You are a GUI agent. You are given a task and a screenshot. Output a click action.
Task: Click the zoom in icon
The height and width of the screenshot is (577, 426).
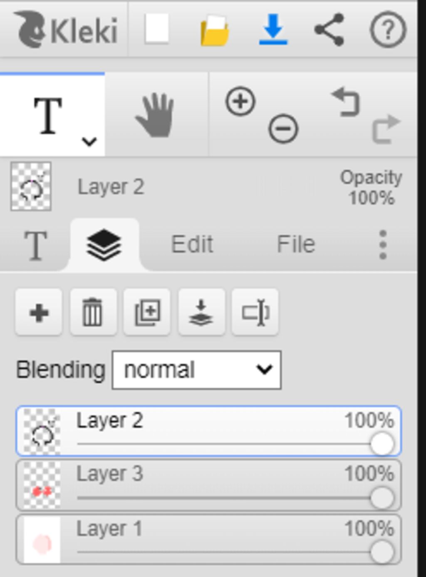(x=240, y=101)
